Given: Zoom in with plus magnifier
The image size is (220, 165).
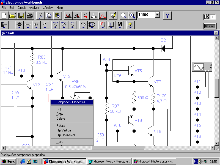Looking at the screenshot, I should pos(132,16).
